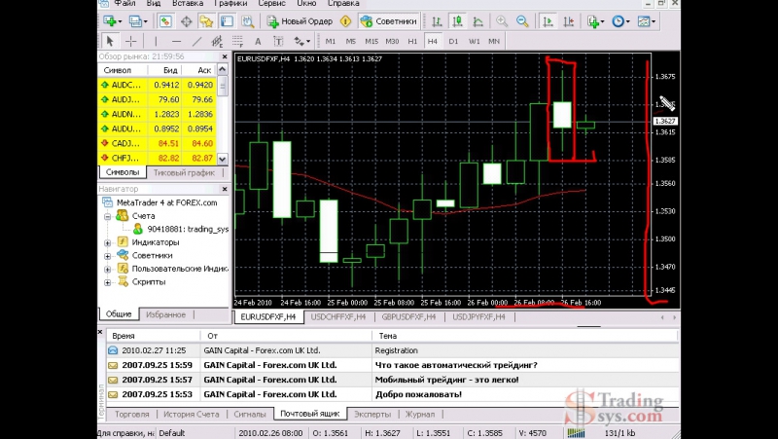This screenshot has height=439, width=778.
Task: Switch to Торговля terminal tab
Action: pyautogui.click(x=131, y=414)
